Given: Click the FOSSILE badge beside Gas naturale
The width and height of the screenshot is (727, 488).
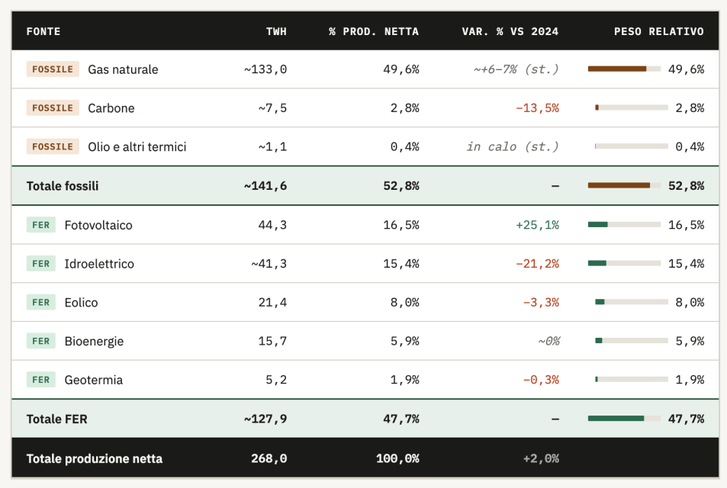Looking at the screenshot, I should 53,69.
